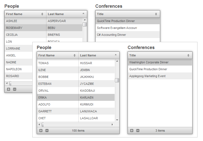Screen dimensions: 203x141
Task: Click the remove person minus icon in front People grid
Action: 47,131
